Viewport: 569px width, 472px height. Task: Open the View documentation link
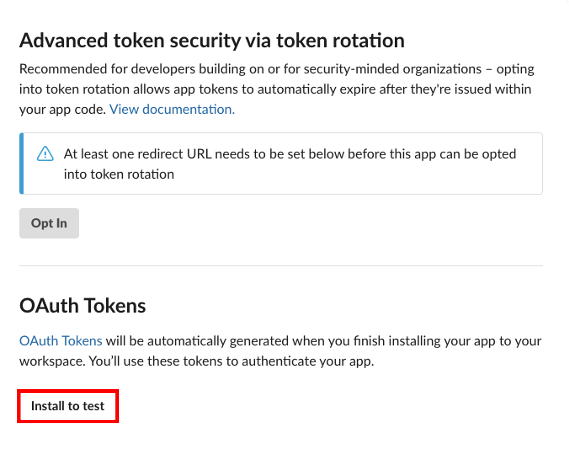[x=172, y=110]
